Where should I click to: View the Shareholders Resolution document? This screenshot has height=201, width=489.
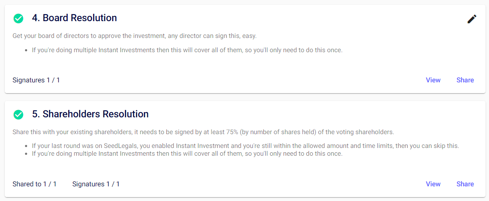pos(433,184)
